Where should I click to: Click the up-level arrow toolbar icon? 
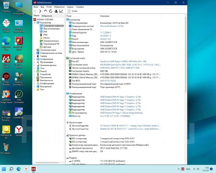coord(46,11)
